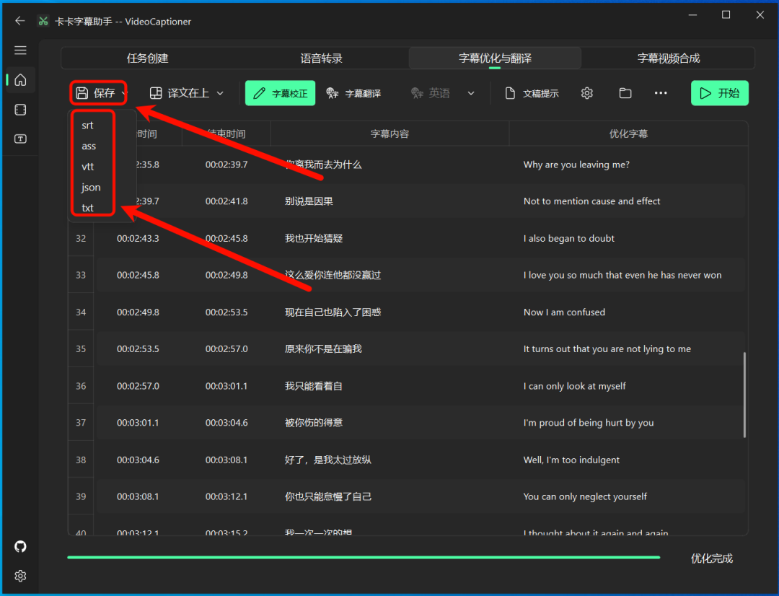Select row number 33 header
The image size is (779, 596).
click(81, 275)
